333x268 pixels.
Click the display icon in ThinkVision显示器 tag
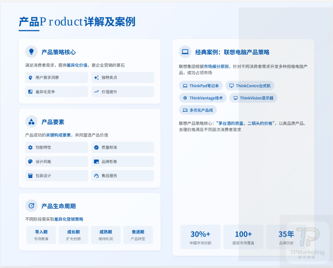point(236,98)
